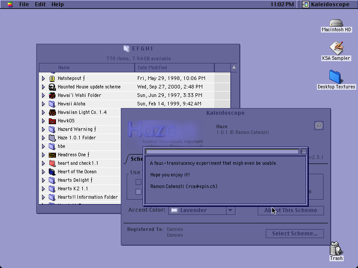The image size is (358, 268).
Task: Select the Hawaiian Light Co. 1.4 icon
Action: pos(52,113)
